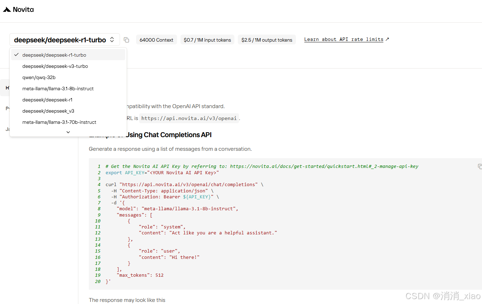Click 'The response may look like this' text
The height and width of the screenshot is (304, 482).
[x=127, y=300]
